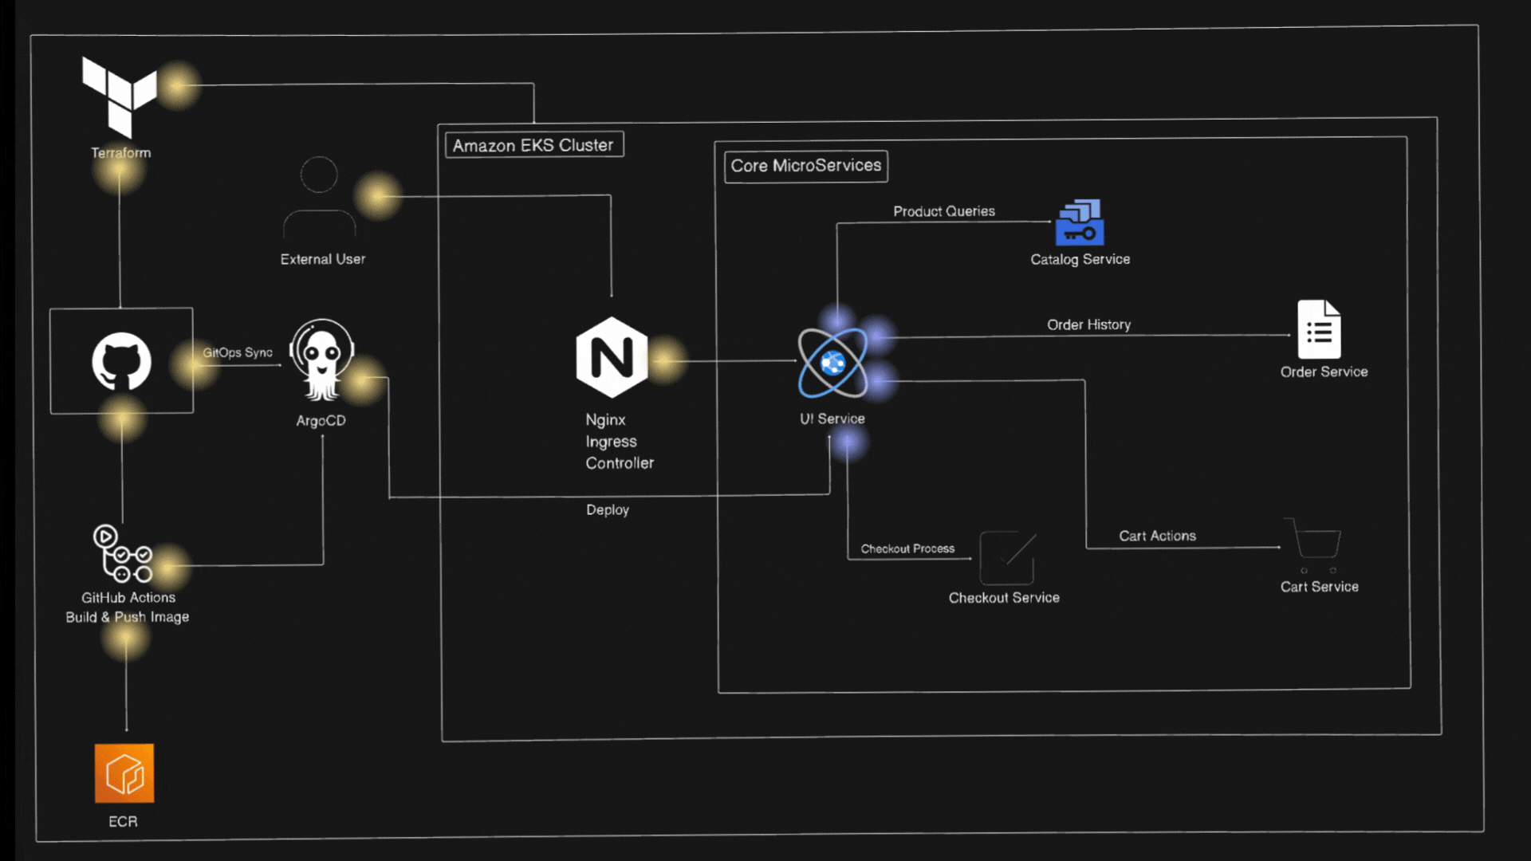Click the 'Order Service' label
Screen dimensions: 1531x861
pyautogui.click(x=1324, y=372)
